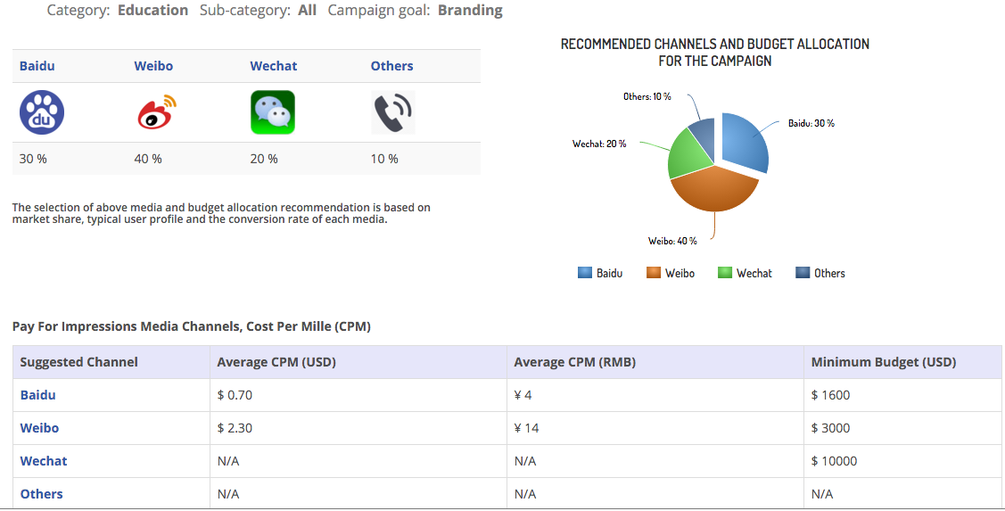Open the Wechat link in channel header
The image size is (1005, 511).
(x=274, y=66)
